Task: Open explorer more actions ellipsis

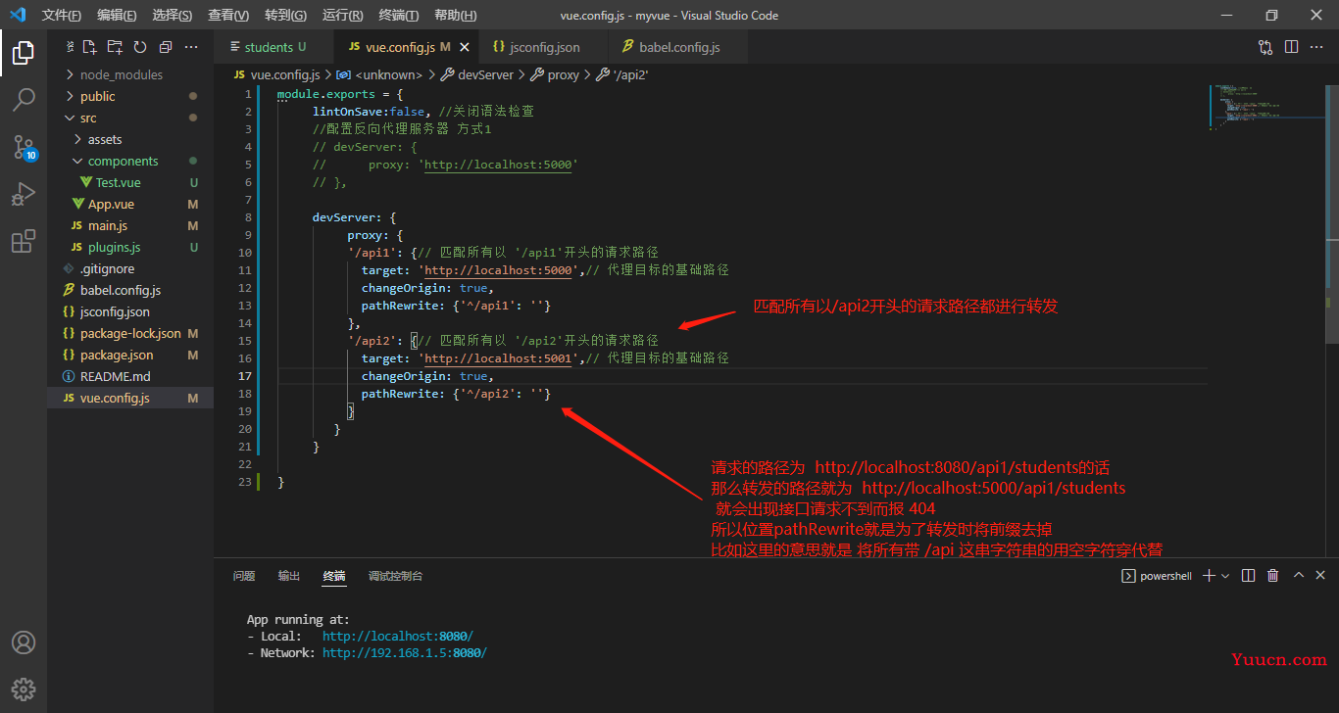Action: 191,47
